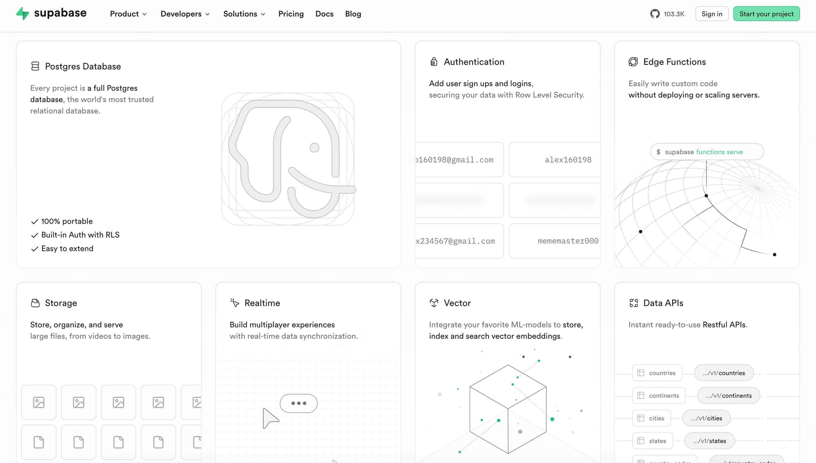Click the Data APIs icon
The height and width of the screenshot is (463, 816).
633,303
